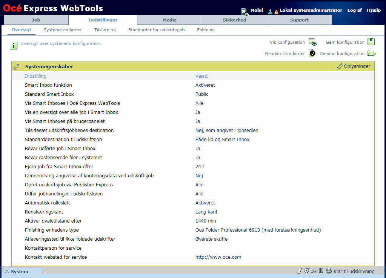The image size is (386, 278).
Task: Click the Øverste skuffe value
Action: pyautogui.click(x=211, y=239)
